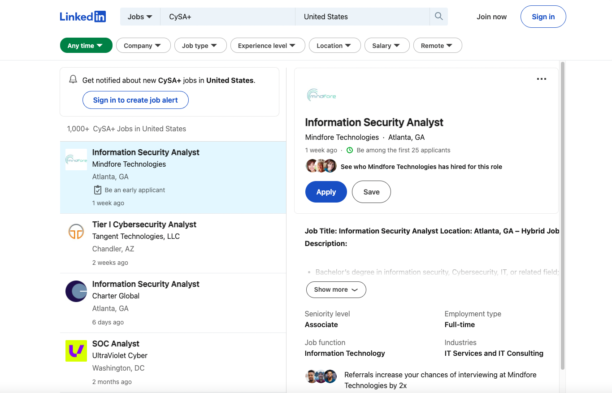Viewport: 612px width, 393px height.
Task: Open the Tier I Cybersecurity Analyst listing
Action: pyautogui.click(x=144, y=225)
